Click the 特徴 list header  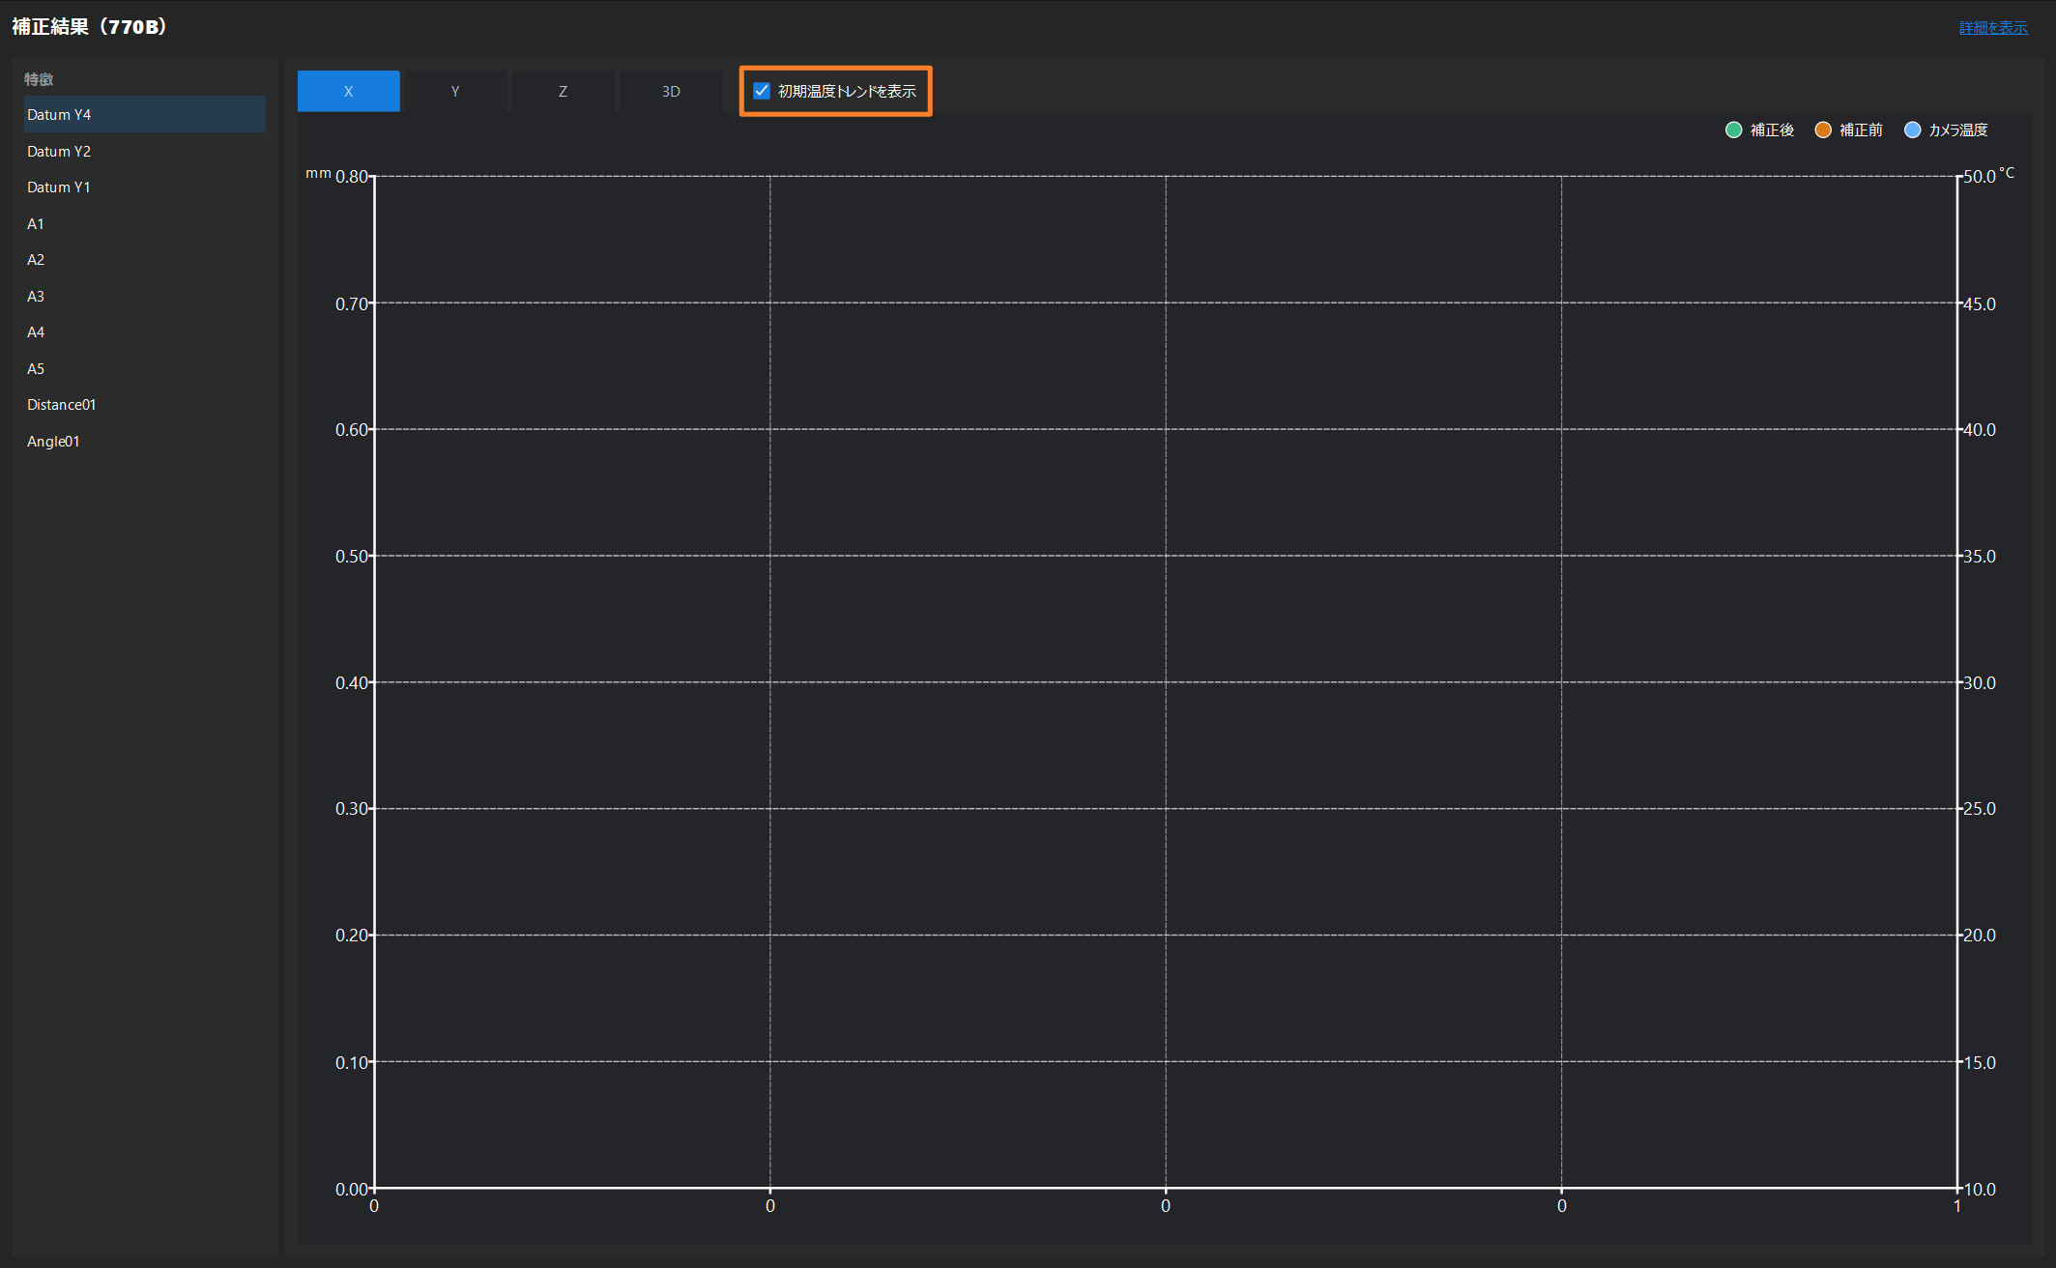(x=39, y=79)
